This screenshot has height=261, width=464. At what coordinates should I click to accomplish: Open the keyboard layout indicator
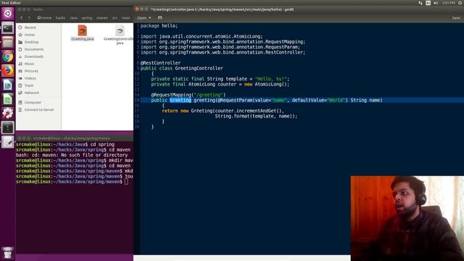428,3
